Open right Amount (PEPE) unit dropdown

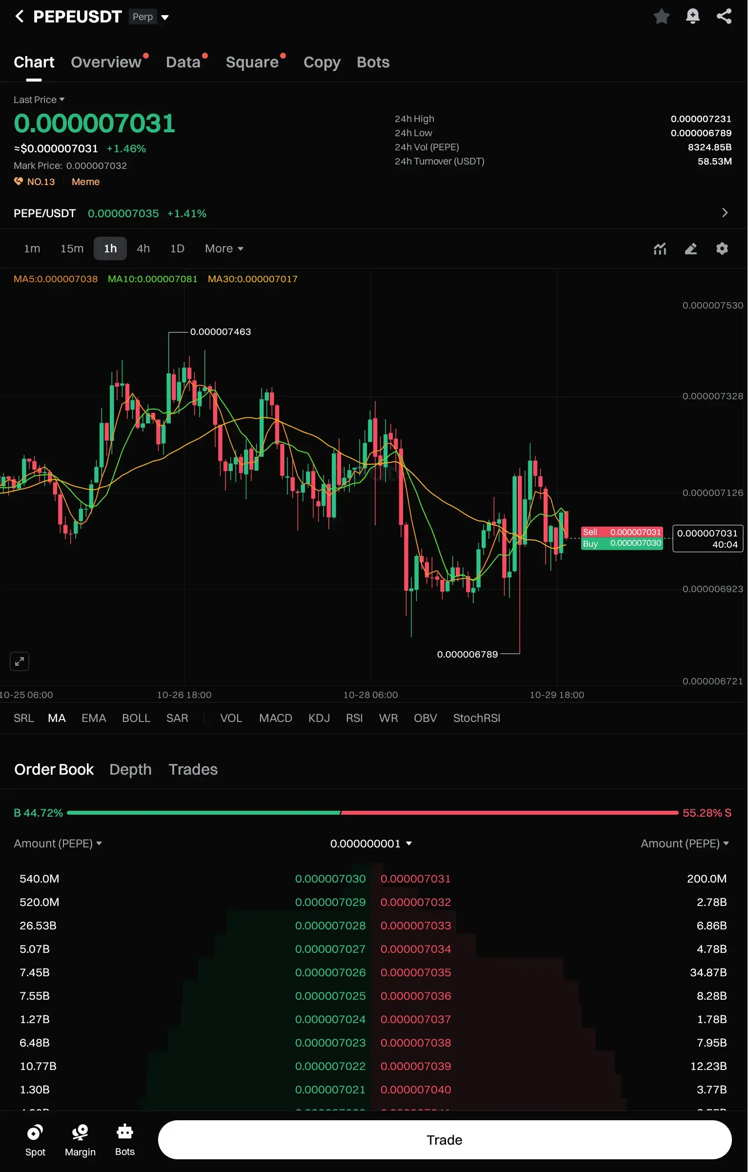(x=685, y=843)
